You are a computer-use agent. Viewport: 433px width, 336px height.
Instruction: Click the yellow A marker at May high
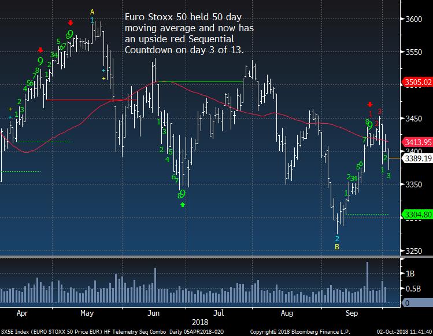coord(92,12)
